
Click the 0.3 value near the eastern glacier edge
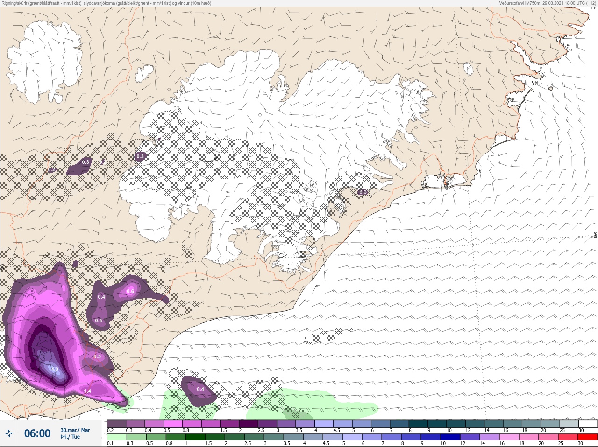tap(363, 192)
